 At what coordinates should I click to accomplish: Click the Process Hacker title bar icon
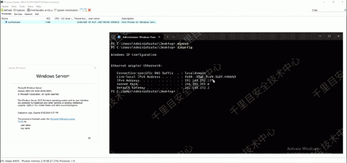pyautogui.click(x=2, y=2)
